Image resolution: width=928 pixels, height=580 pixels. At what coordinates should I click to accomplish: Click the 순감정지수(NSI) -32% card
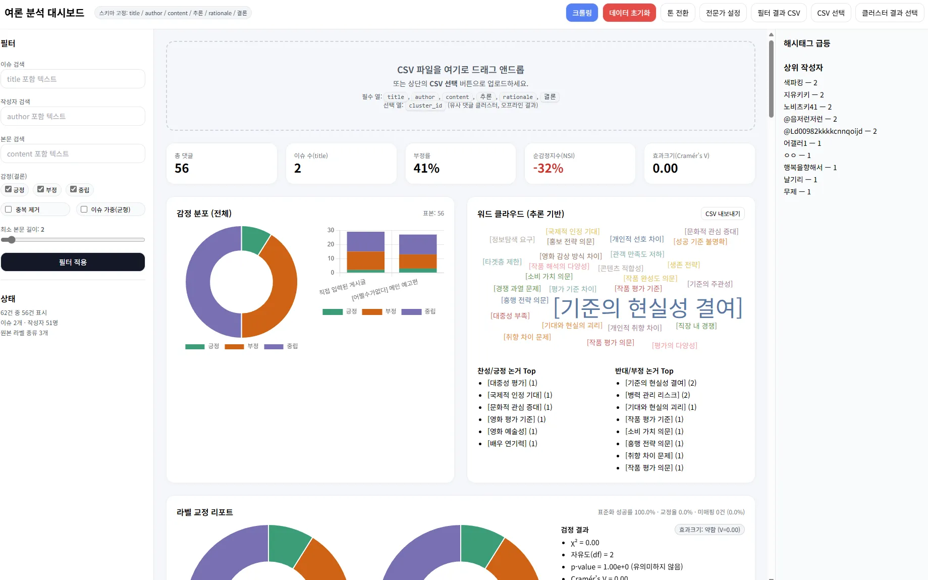(x=580, y=164)
